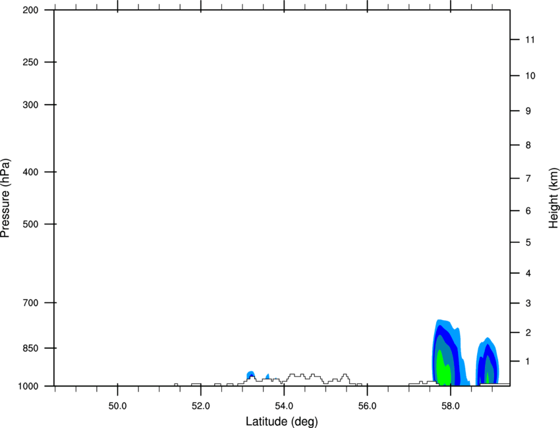This screenshot has height=428, width=560.
Task: Click the 3 km height tick label
Action: tap(528, 304)
